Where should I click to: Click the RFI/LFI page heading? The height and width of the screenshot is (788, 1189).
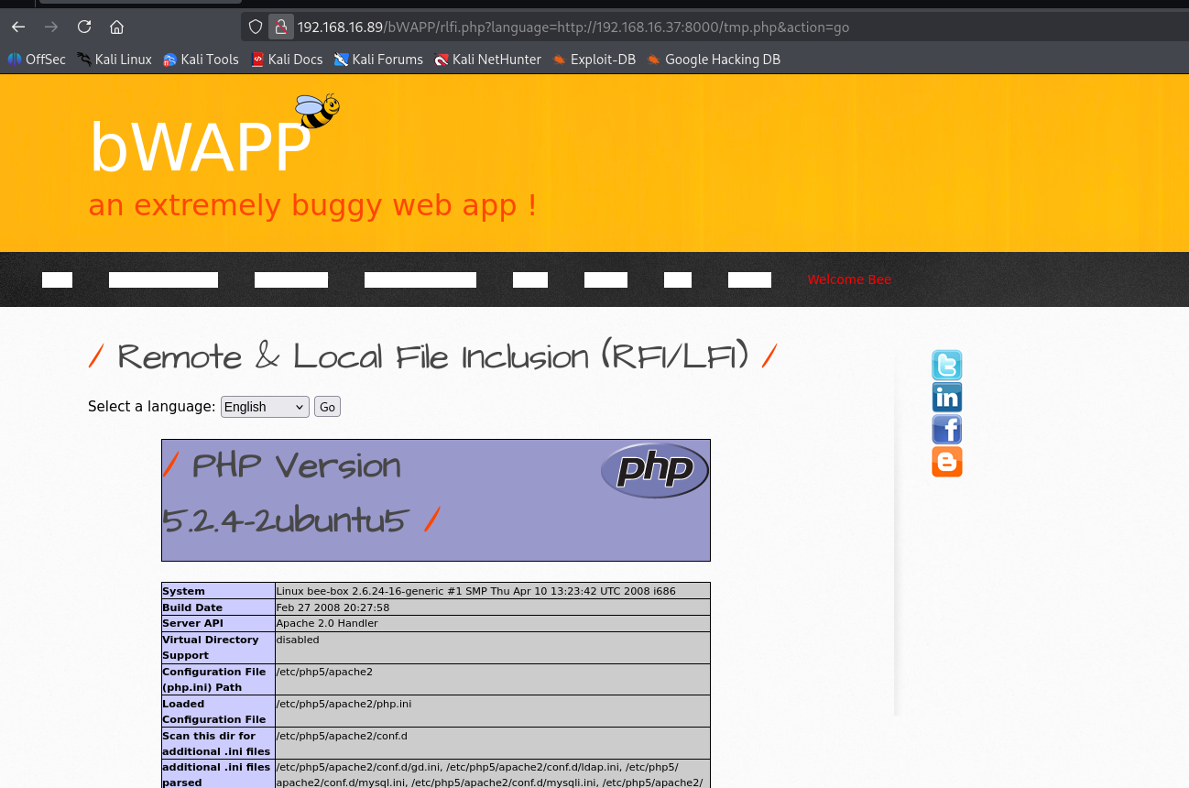coord(433,356)
